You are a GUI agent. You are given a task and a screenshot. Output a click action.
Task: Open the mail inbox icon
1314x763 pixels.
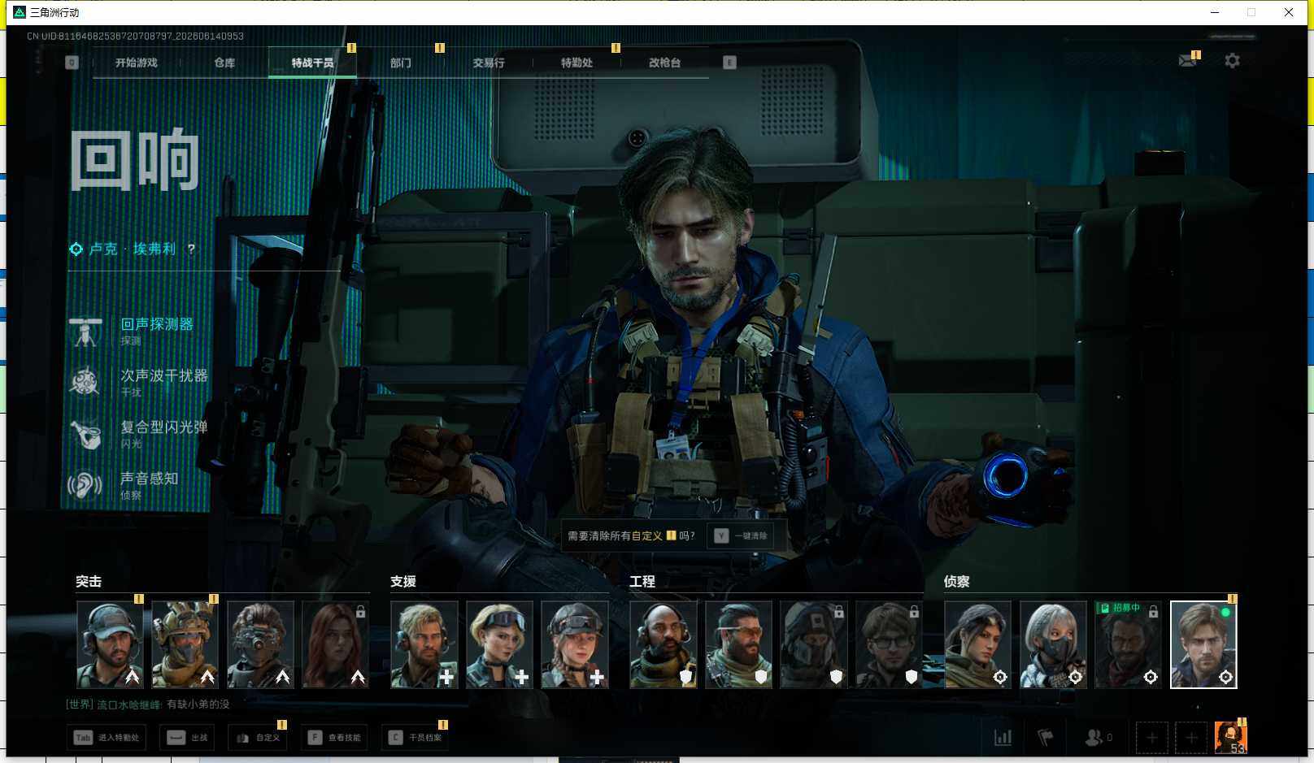pyautogui.click(x=1188, y=60)
